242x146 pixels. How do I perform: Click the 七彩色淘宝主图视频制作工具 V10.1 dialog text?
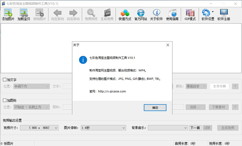112,58
